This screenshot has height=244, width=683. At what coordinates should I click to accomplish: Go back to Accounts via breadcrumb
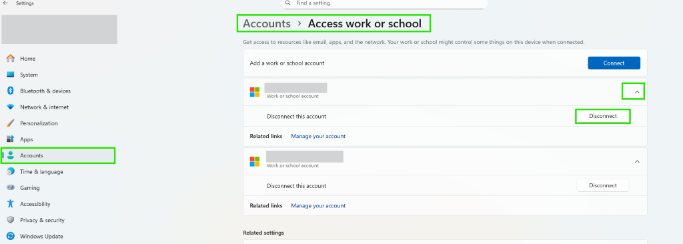pyautogui.click(x=267, y=23)
